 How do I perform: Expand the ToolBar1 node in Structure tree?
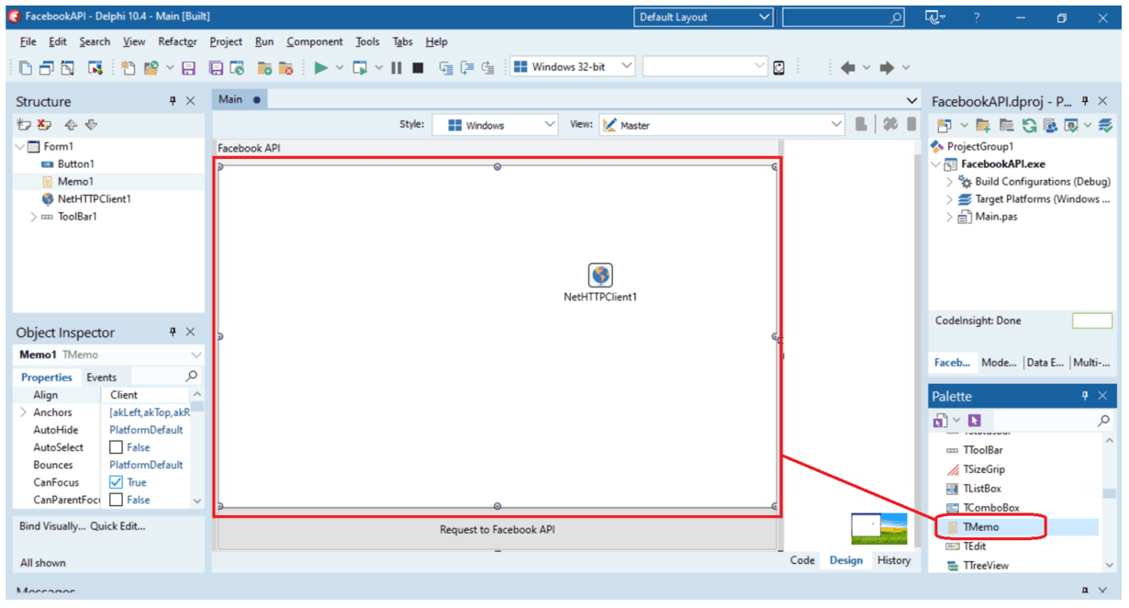point(33,217)
